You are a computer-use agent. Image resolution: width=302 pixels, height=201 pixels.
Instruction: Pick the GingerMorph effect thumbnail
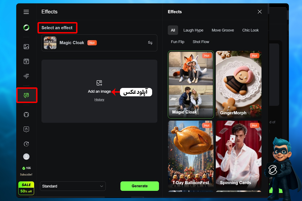239,85
